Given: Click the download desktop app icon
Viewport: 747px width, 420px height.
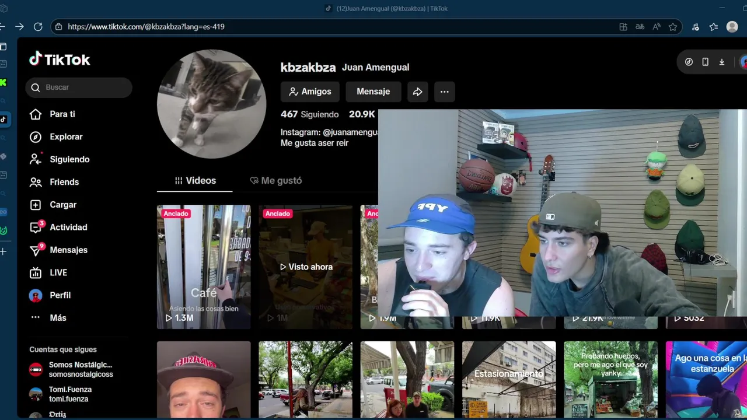Looking at the screenshot, I should (x=722, y=62).
